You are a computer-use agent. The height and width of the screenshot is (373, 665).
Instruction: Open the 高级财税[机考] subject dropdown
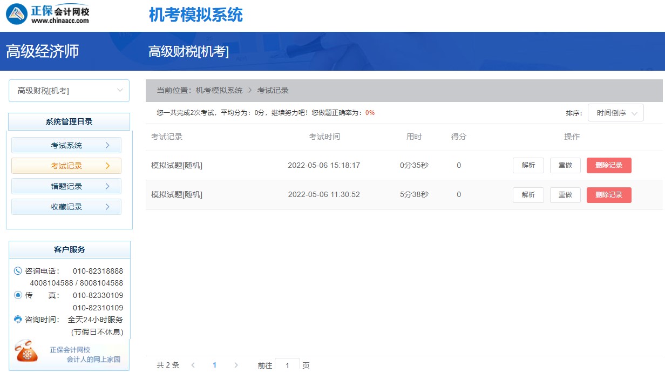click(x=69, y=91)
